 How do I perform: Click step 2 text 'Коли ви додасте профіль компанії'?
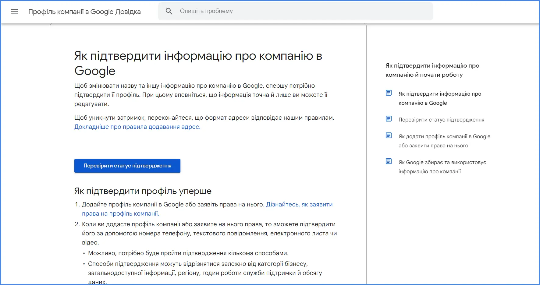pos(209,233)
